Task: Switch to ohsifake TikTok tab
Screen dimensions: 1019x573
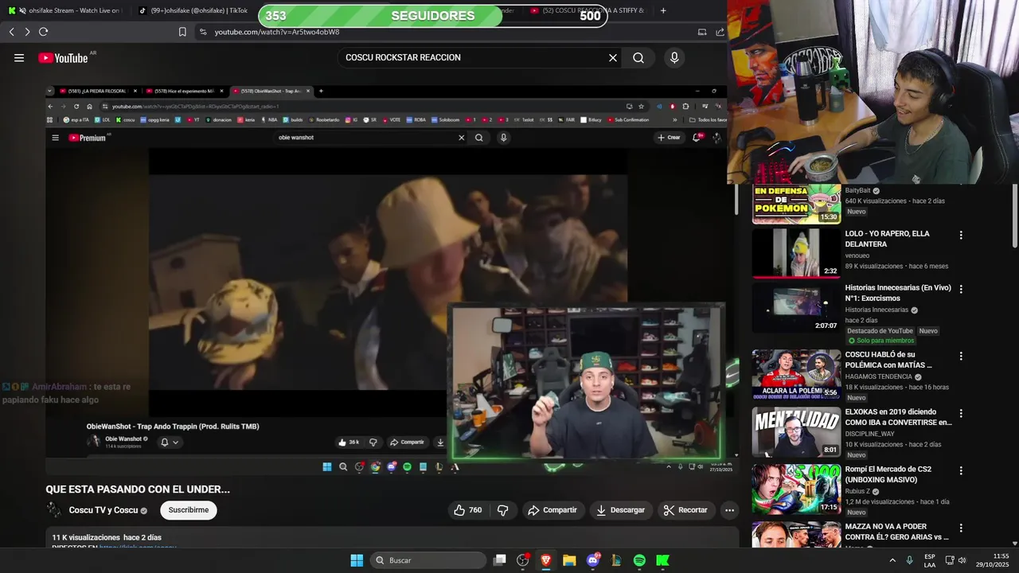Action: click(195, 10)
